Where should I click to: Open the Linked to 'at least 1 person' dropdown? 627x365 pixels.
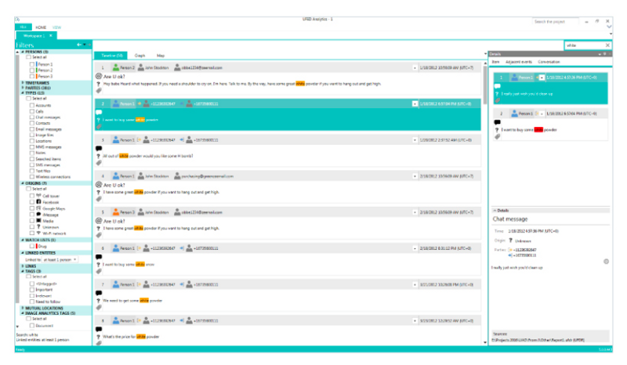[74, 258]
